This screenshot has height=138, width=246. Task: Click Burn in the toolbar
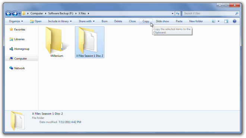104,21
